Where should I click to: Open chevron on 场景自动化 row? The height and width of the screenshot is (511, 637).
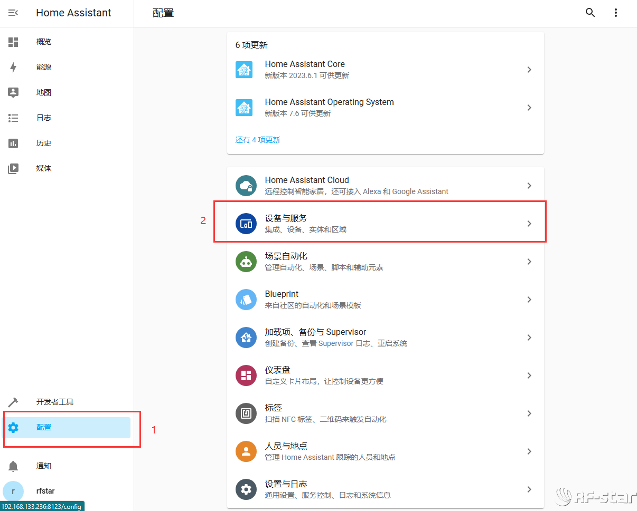pyautogui.click(x=529, y=262)
